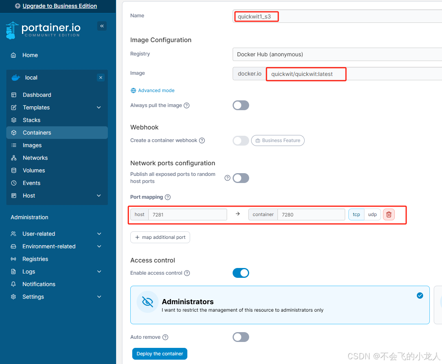
Task: Open the Registry dropdown Docker Hub (anonymous)
Action: tap(337, 54)
